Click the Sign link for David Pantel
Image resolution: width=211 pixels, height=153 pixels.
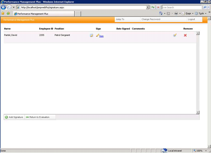[101, 36]
